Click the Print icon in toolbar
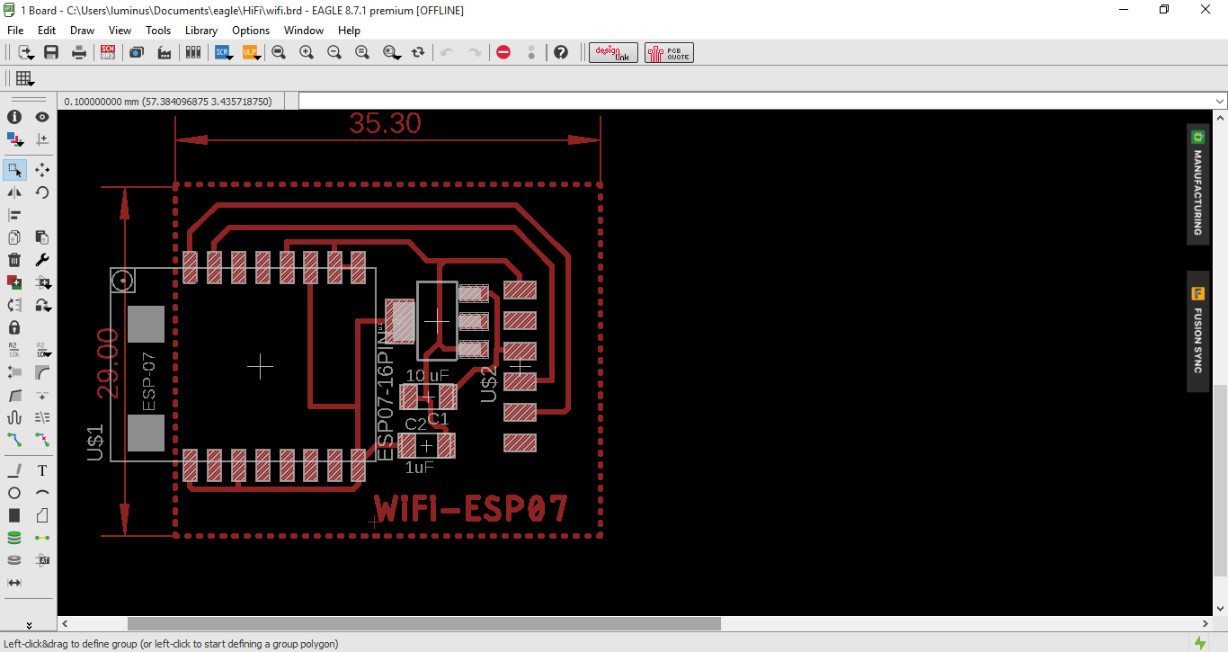This screenshot has width=1228, height=652. click(79, 52)
